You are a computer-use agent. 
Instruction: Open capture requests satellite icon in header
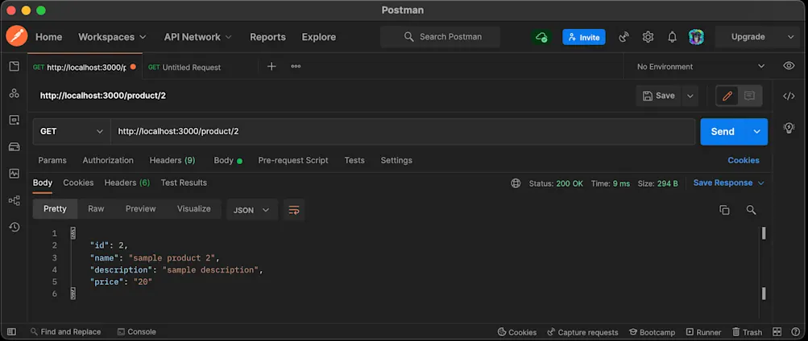coord(624,37)
